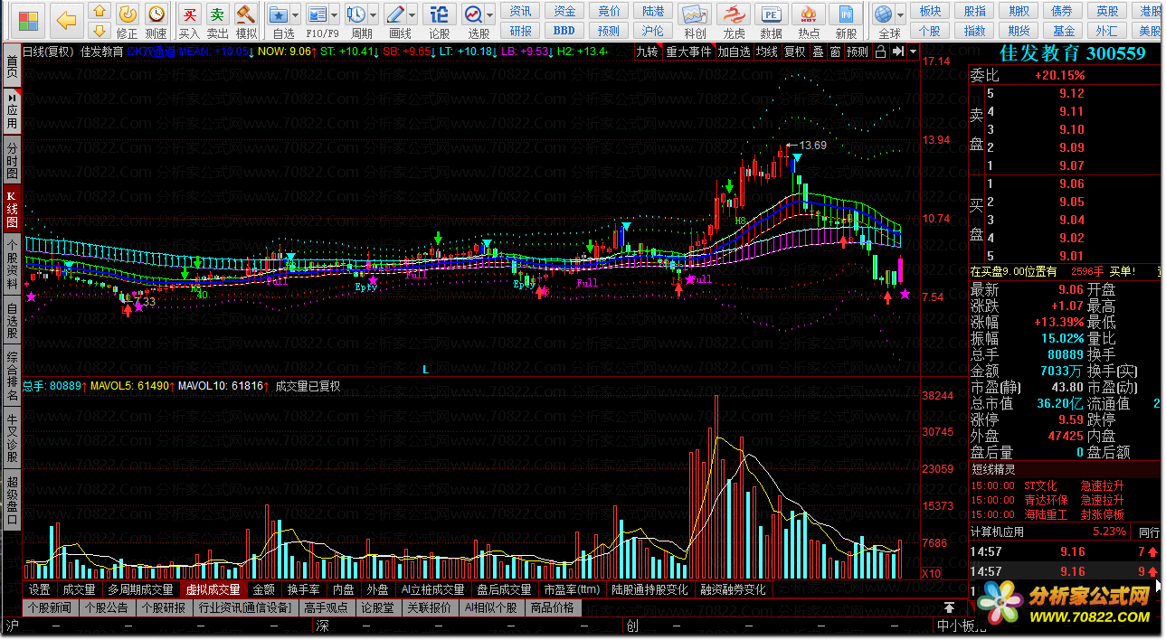This screenshot has width=1166, height=640.
Task: Click the 设置 indicator settings button
Action: coord(39,589)
